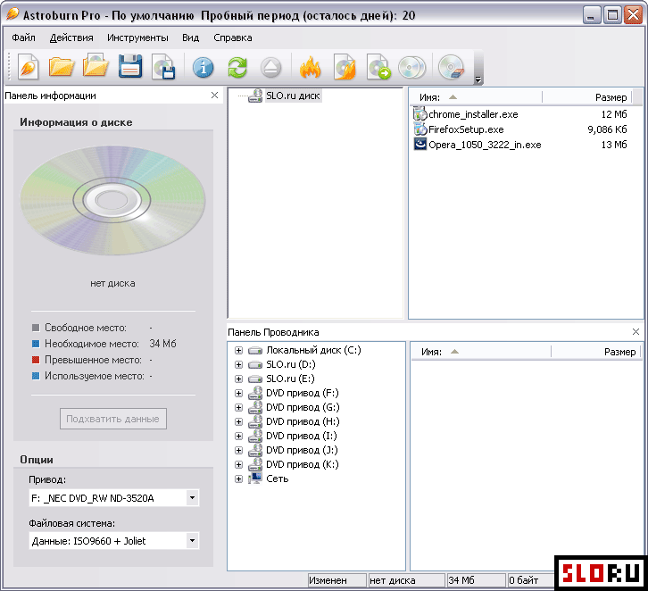The height and width of the screenshot is (591, 648).
Task: Click the Изменен status bar cell
Action: pyautogui.click(x=336, y=580)
